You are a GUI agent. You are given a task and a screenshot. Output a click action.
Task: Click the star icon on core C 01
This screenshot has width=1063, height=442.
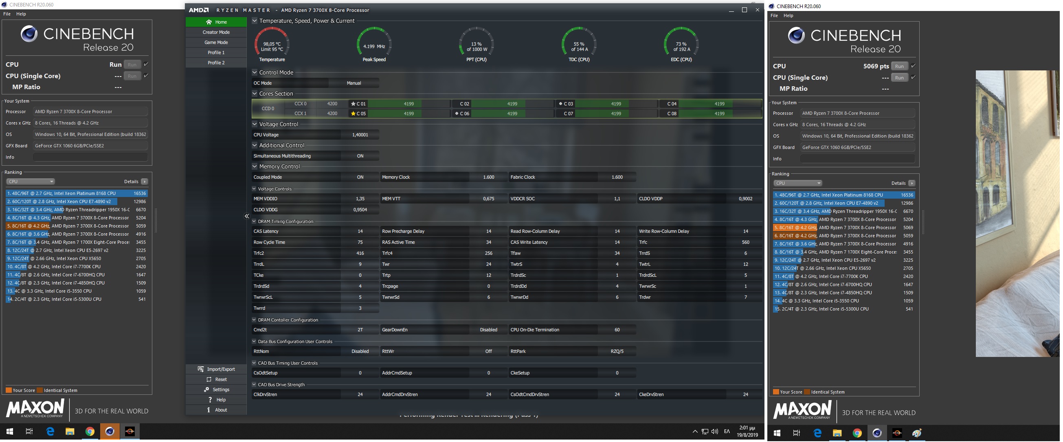pos(353,104)
